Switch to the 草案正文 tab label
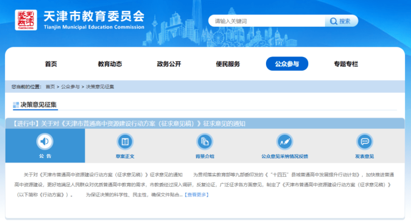Screen dimensions: 411x224 pos(125,156)
